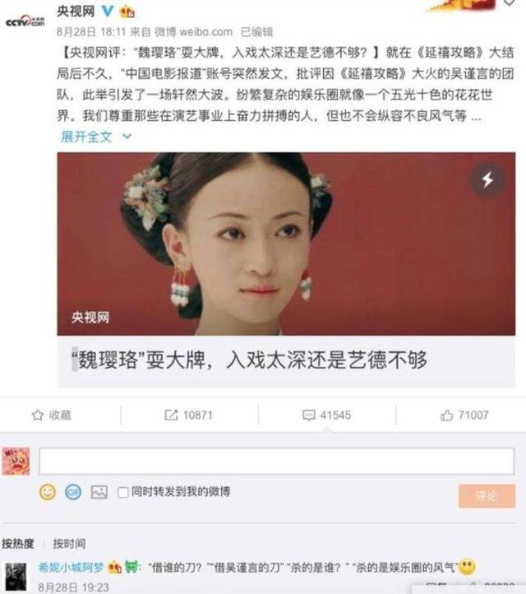Image resolution: width=526 pixels, height=594 pixels.
Task: Click commenter 希妮小城阿梦 username
Action: click(72, 568)
